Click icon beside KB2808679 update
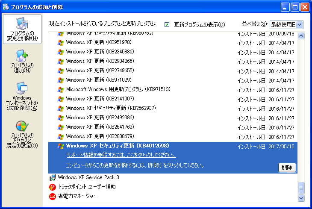Screen dimensions: 312x209 (x=61, y=136)
